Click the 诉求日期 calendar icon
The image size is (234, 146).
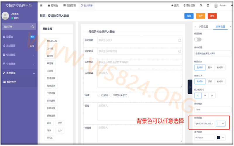pos(180,40)
